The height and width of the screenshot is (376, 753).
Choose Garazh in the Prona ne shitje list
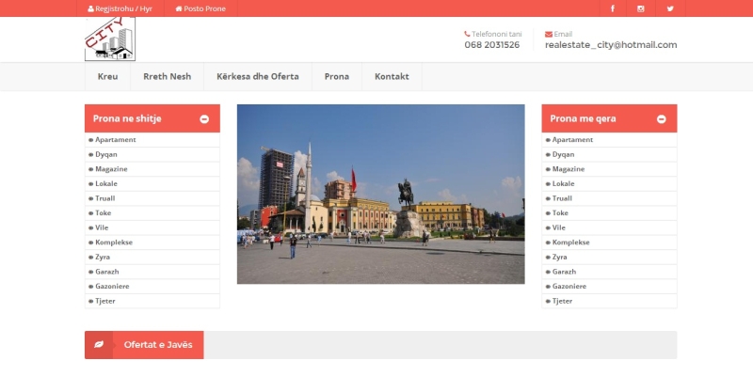tap(108, 272)
